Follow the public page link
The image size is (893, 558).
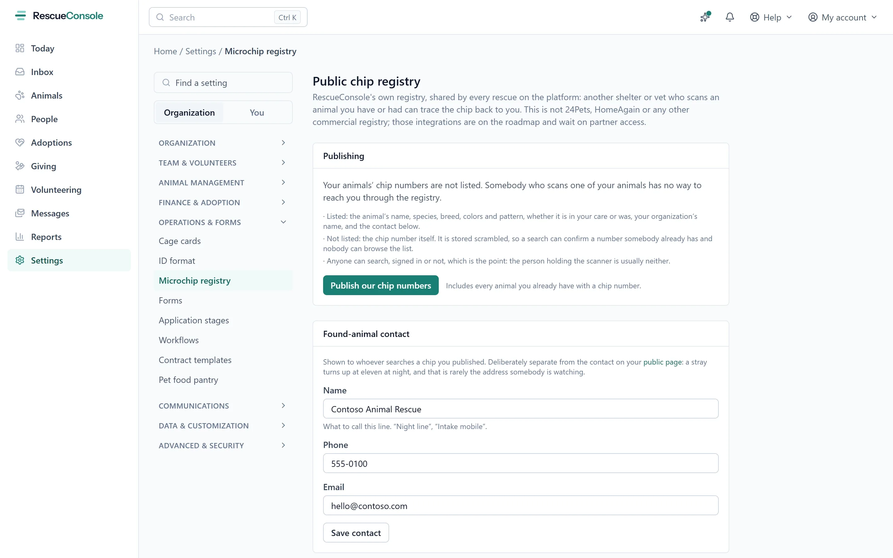point(663,362)
